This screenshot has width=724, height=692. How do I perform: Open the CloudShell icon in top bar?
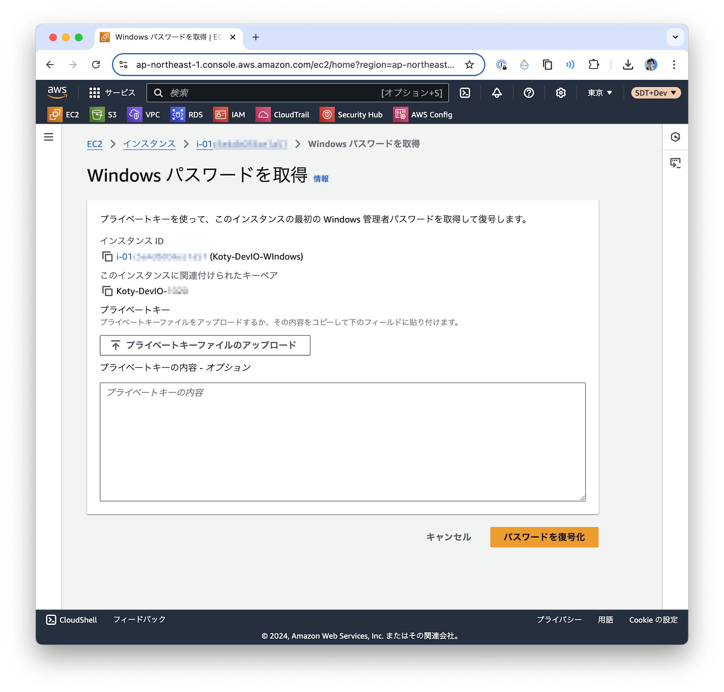(x=464, y=93)
